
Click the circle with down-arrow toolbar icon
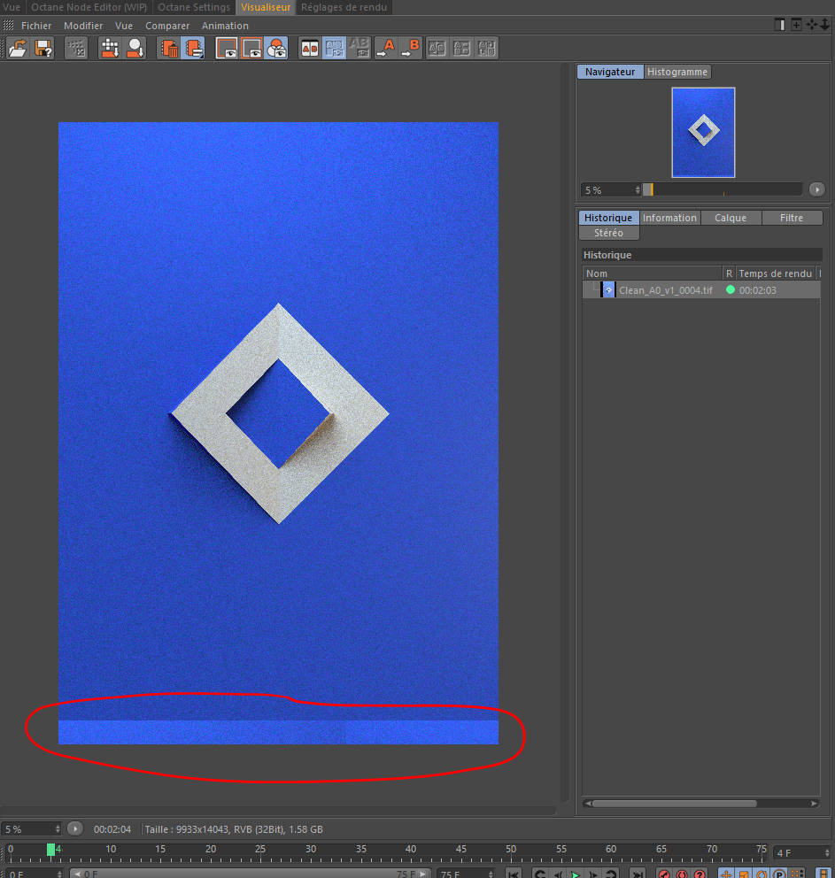pyautogui.click(x=135, y=48)
